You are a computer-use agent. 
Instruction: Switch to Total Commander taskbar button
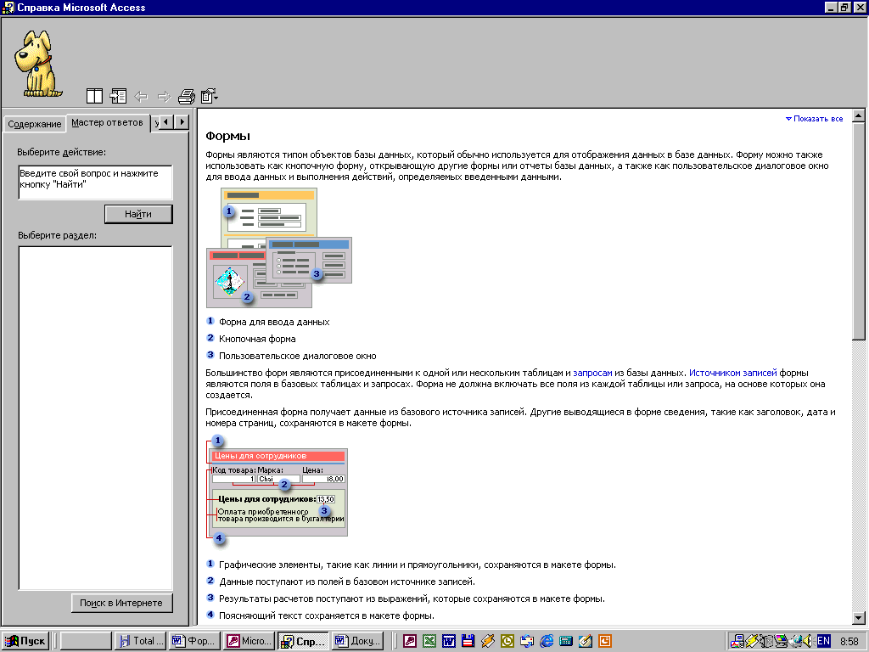tap(140, 641)
